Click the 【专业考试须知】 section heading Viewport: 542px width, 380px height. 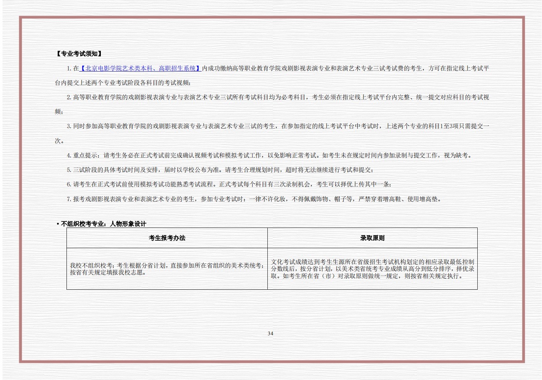(x=79, y=54)
